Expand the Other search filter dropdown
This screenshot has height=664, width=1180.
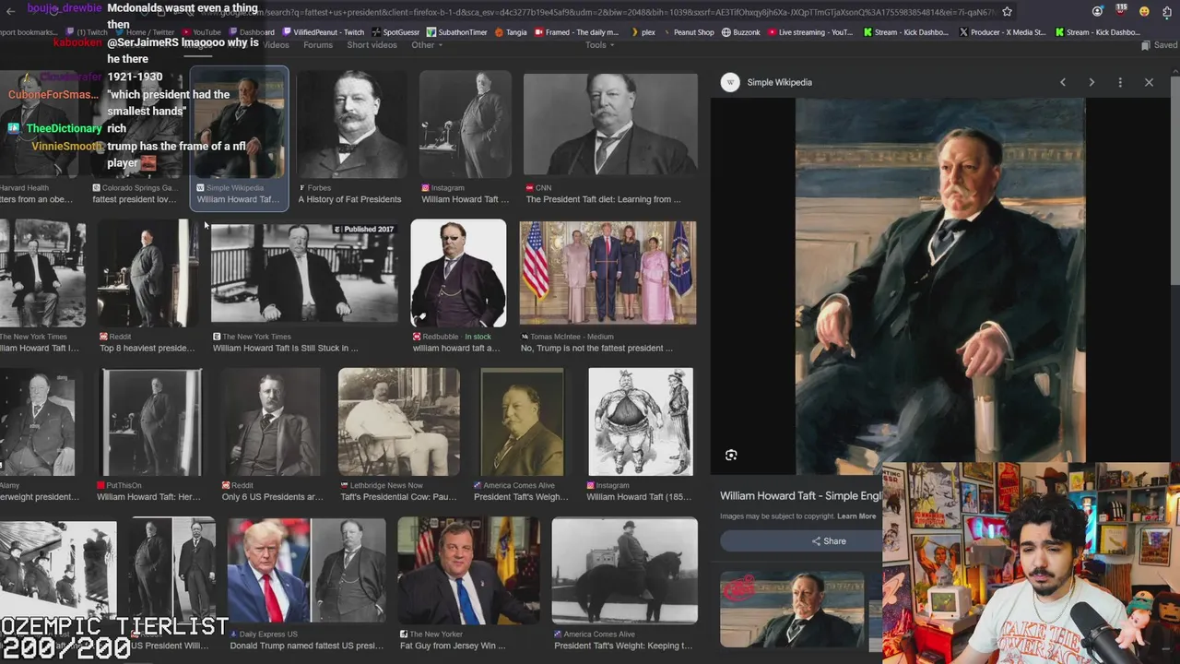pos(427,44)
